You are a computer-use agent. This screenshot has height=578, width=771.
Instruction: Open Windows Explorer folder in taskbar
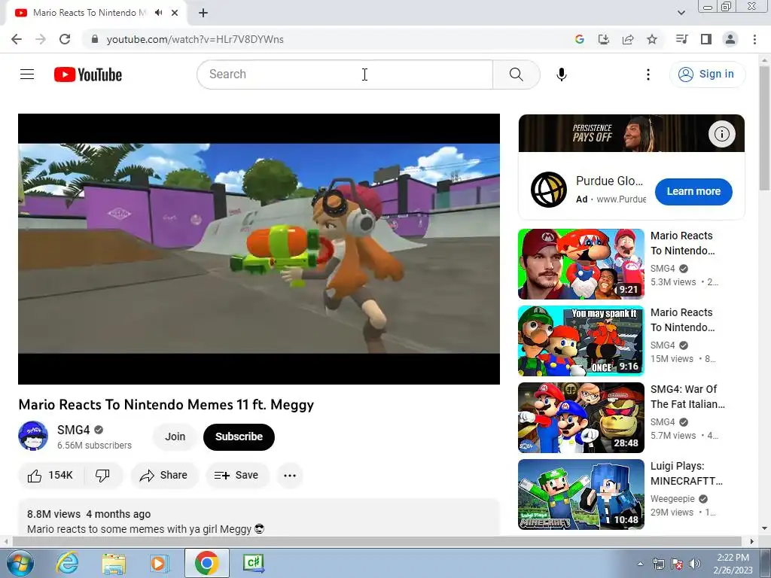click(x=114, y=563)
